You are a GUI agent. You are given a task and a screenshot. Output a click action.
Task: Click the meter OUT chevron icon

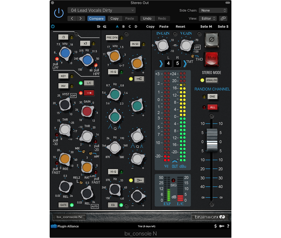(x=175, y=161)
